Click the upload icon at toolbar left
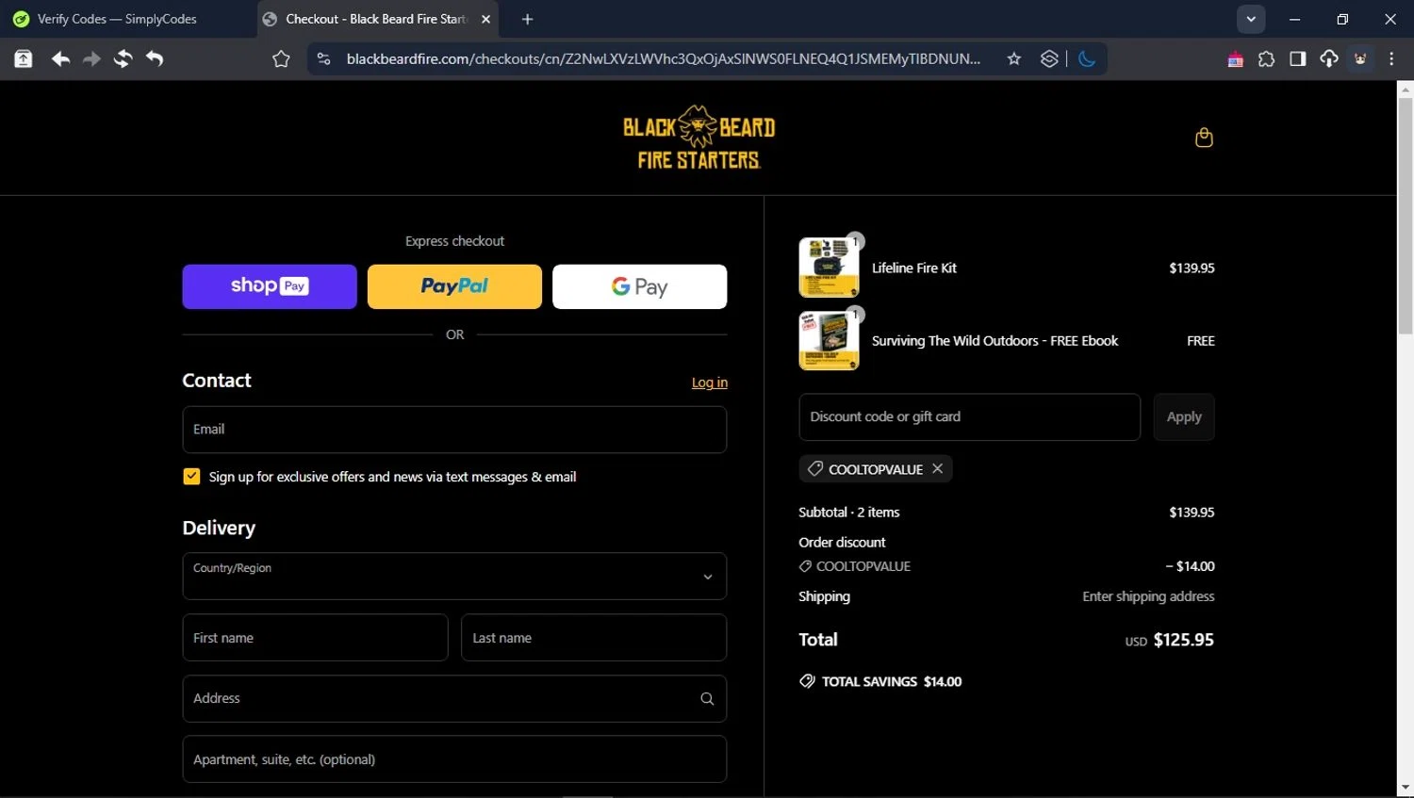1414x798 pixels. point(23,58)
